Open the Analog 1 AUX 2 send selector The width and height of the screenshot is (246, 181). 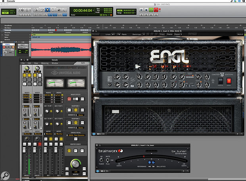coord(26,119)
